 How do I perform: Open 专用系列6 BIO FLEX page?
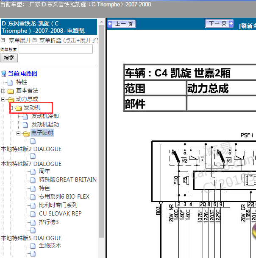(x=64, y=196)
